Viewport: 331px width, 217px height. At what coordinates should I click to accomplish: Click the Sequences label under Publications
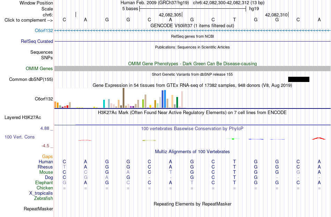point(41,52)
